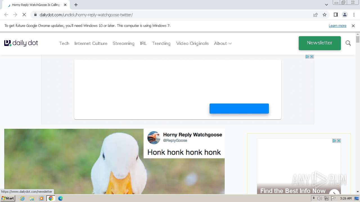Open a new tab with the plus button
Viewport: 360px width, 202px height.
(x=76, y=5)
